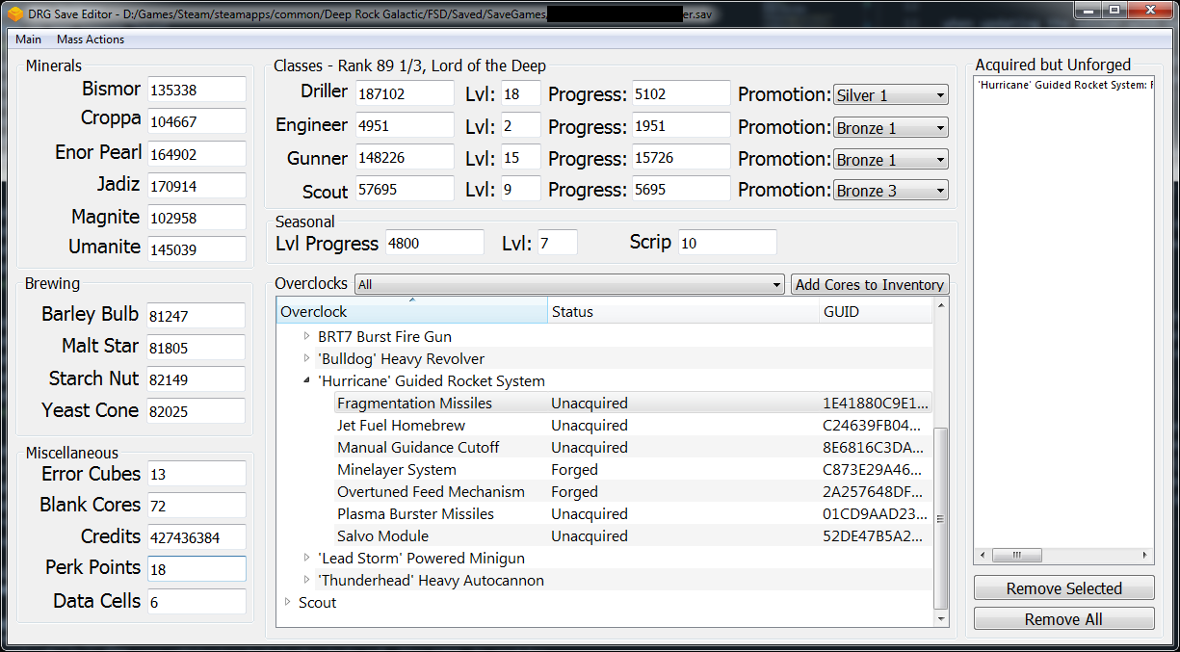This screenshot has height=652, width=1180.
Task: Click the Gunner XP field
Action: [404, 157]
